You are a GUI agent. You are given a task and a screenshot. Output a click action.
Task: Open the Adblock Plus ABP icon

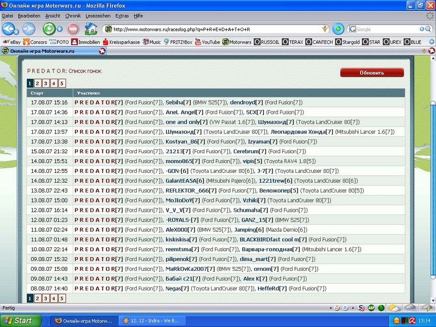[371, 308]
